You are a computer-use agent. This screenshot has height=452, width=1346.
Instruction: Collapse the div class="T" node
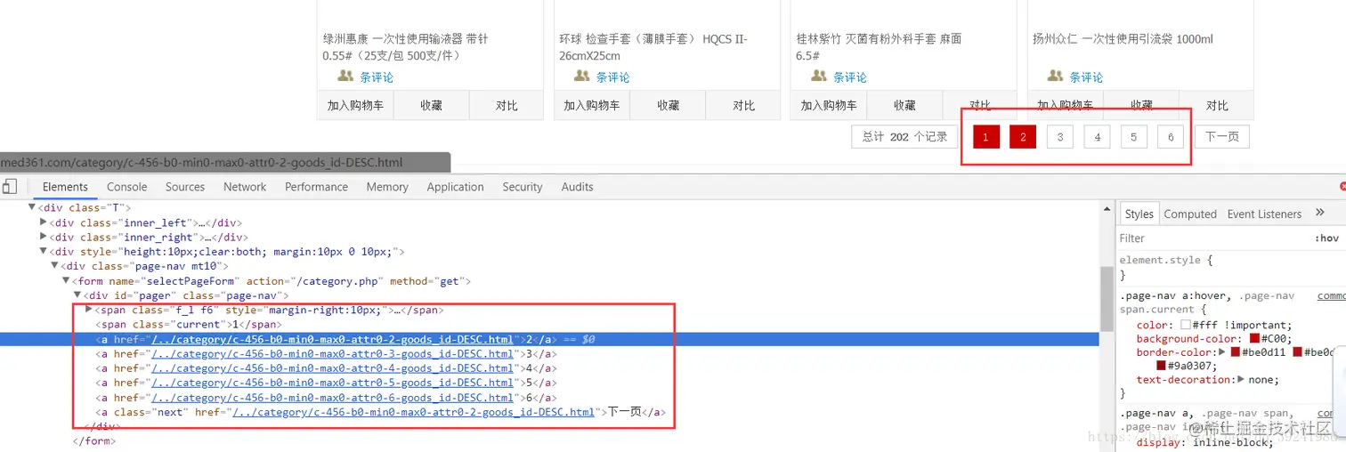(33, 207)
